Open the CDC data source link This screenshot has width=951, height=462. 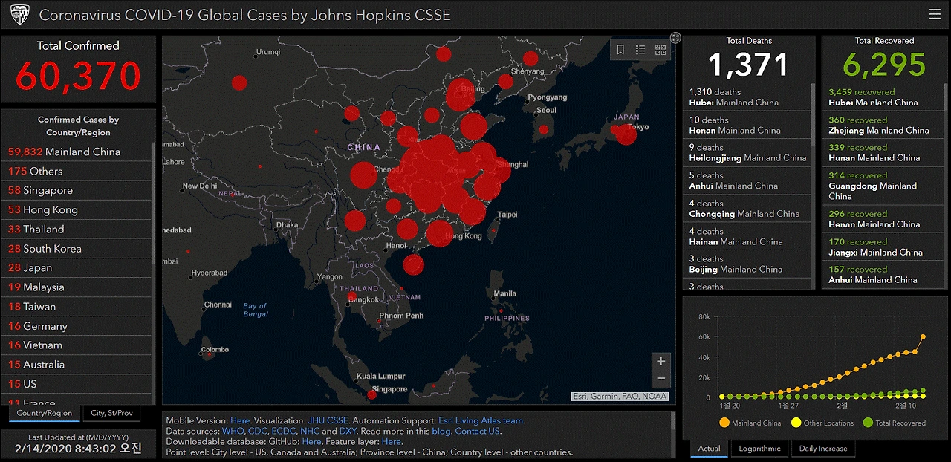[257, 431]
